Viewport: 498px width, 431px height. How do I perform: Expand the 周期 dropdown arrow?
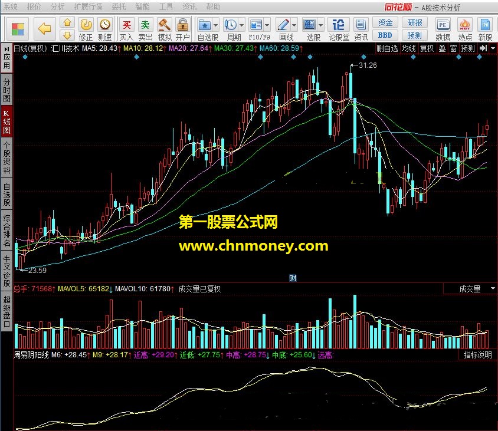(x=241, y=25)
